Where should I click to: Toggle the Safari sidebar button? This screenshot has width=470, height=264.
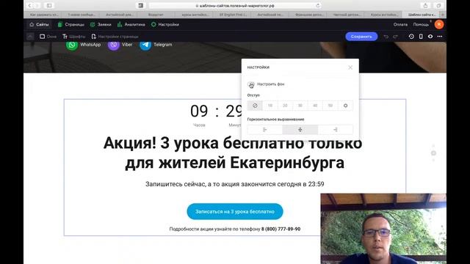(49, 5)
